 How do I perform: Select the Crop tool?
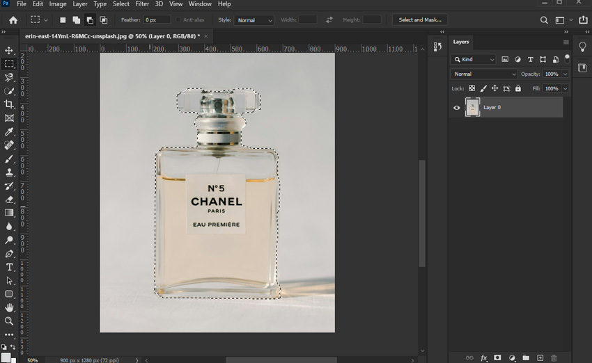pyautogui.click(x=9, y=104)
